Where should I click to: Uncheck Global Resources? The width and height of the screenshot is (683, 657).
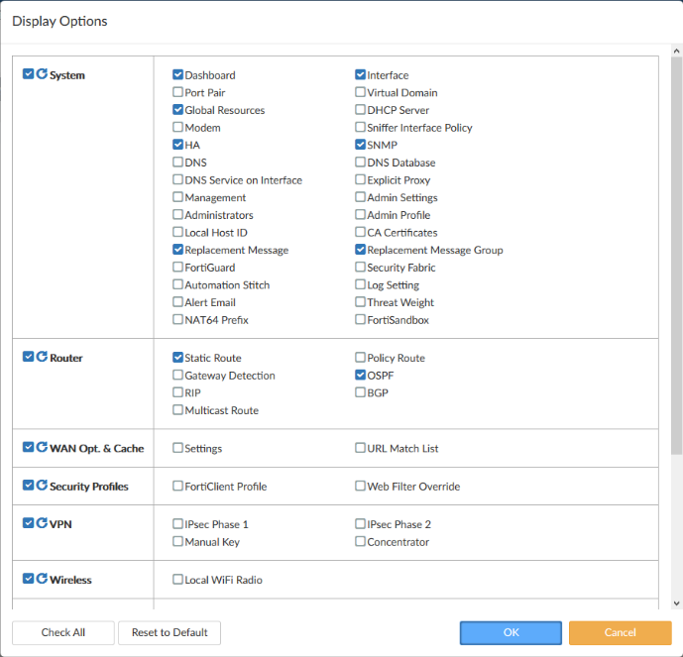[177, 109]
